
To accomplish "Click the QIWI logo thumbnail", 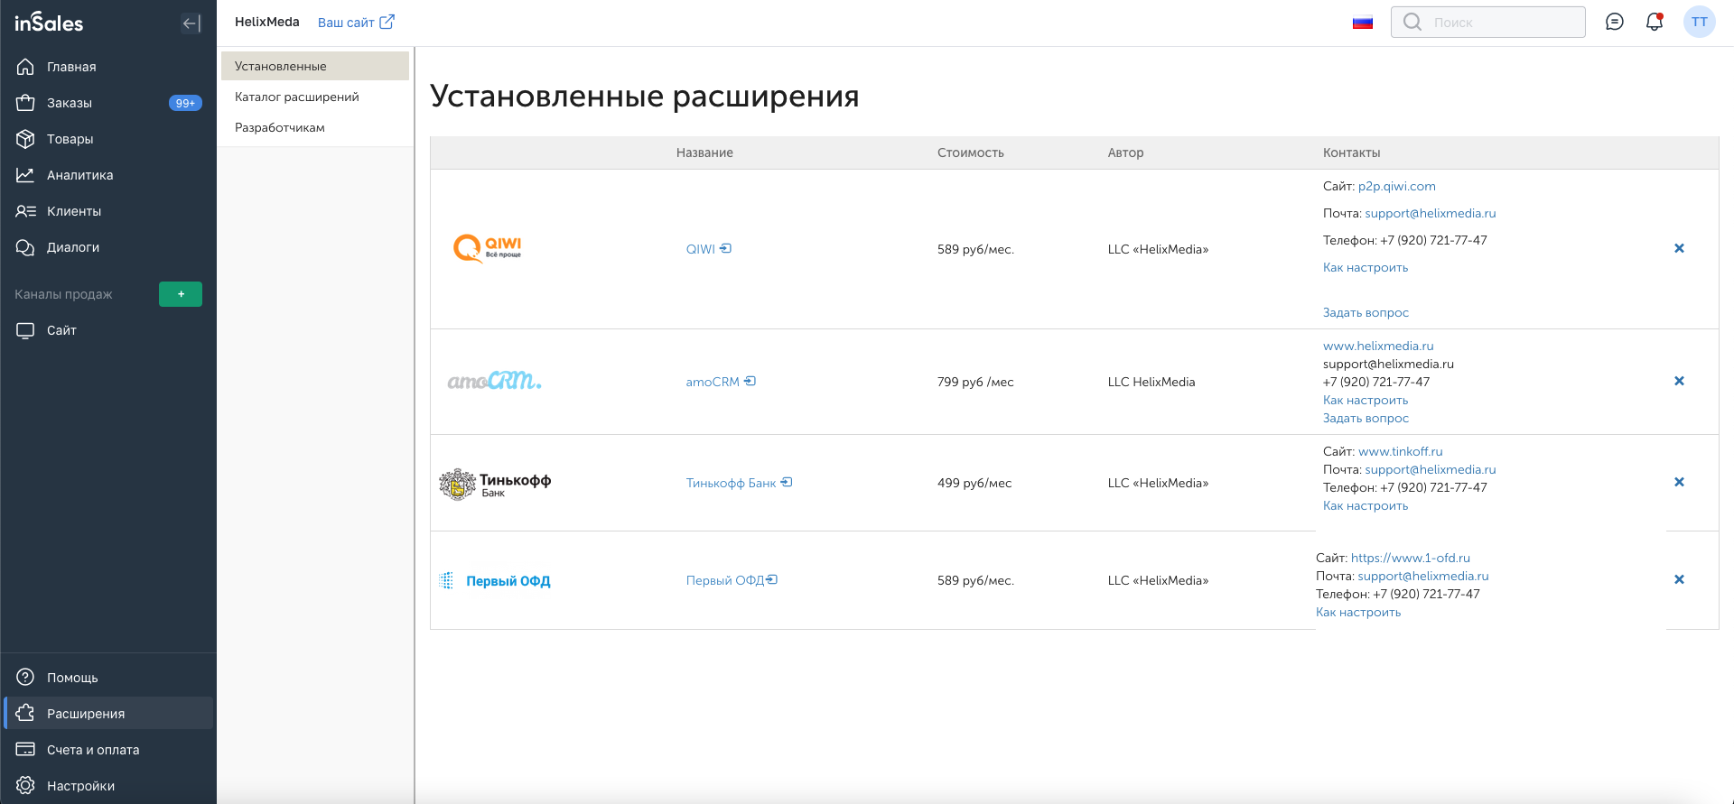I will [488, 248].
